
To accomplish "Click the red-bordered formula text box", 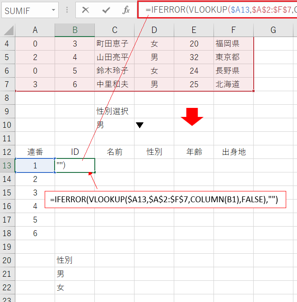I will tap(165, 199).
